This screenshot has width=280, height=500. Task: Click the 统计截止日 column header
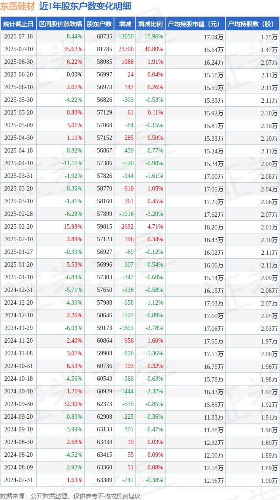tap(18, 24)
